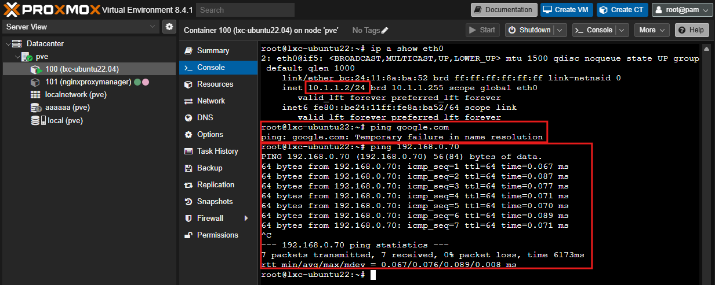Open the Documentation button
Viewport: 715px width, 285px height.
pos(503,10)
